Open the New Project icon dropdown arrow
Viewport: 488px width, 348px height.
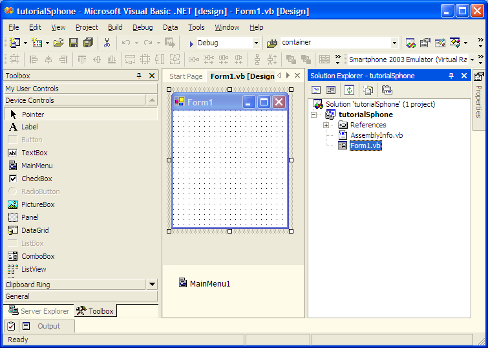(x=25, y=43)
